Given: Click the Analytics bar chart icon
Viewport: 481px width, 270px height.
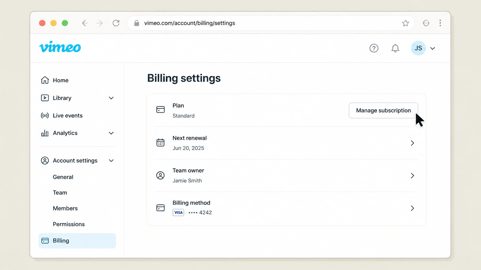Looking at the screenshot, I should (45, 133).
